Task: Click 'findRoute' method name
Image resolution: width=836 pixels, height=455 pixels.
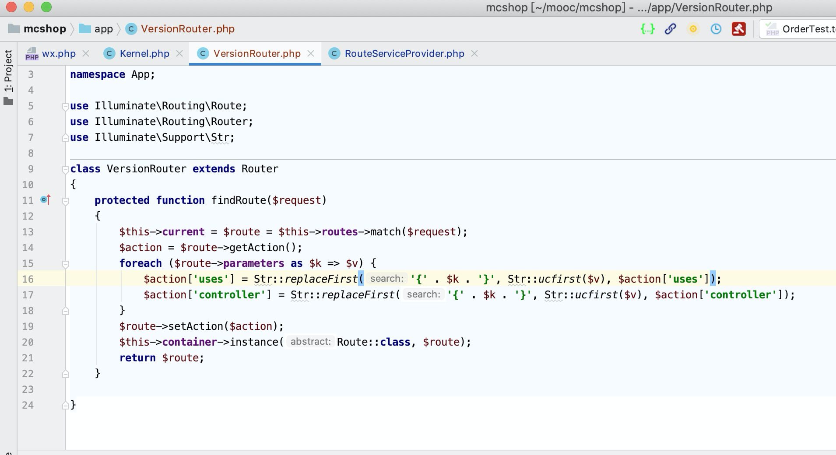Action: [239, 200]
